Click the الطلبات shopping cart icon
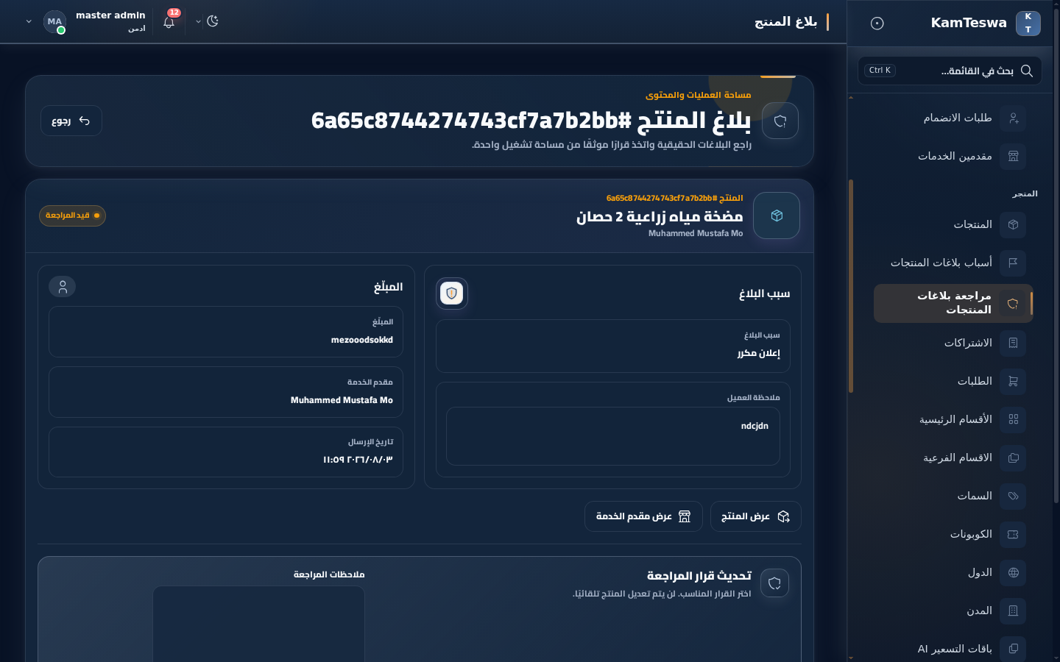Viewport: 1060px width, 662px height. coord(1013,381)
